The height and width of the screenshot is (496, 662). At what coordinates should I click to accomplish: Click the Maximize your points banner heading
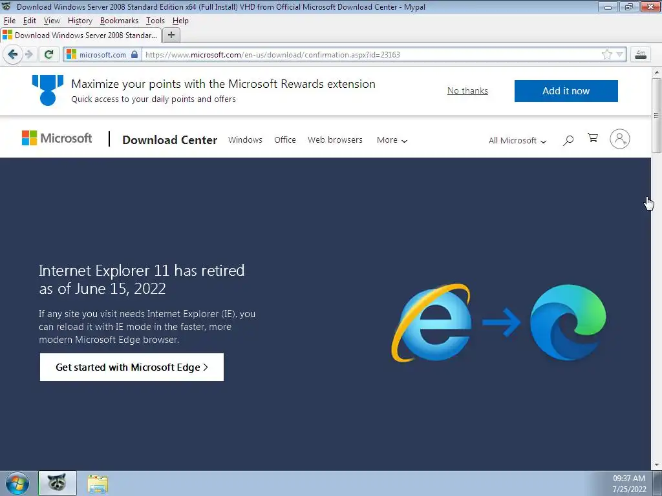coord(223,84)
